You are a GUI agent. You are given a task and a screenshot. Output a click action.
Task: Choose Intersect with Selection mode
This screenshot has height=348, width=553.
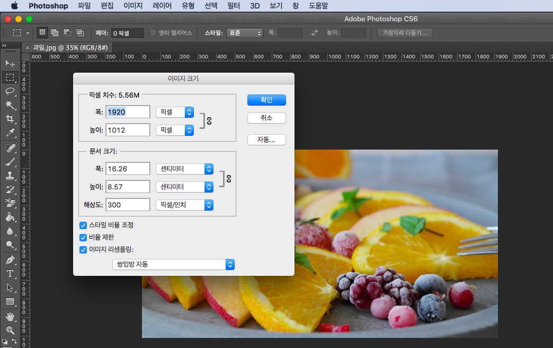81,32
